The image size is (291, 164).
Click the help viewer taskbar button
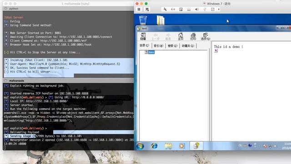[196, 146]
